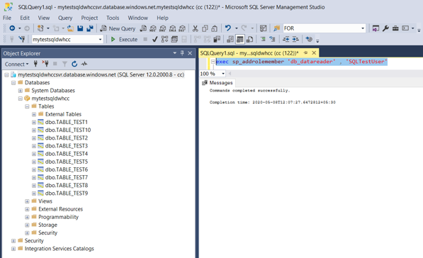Image resolution: width=423 pixels, height=258 pixels.
Task: Click the New Query button
Action: tap(118, 28)
